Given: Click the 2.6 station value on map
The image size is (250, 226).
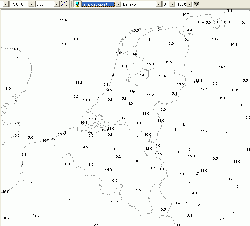Looking at the screenshot, I should click(x=235, y=212).
